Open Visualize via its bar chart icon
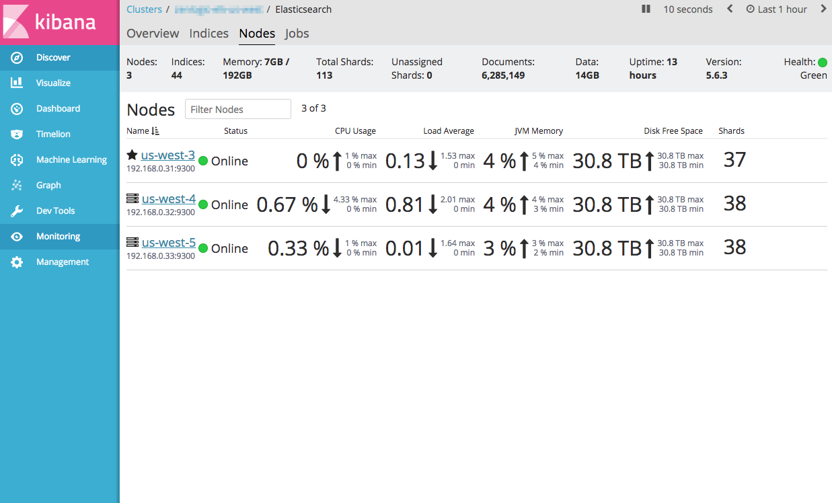 coord(17,83)
